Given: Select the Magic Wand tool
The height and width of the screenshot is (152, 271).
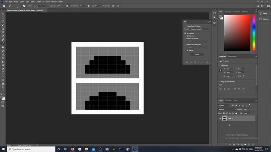Looking at the screenshot, I should click(3, 25).
